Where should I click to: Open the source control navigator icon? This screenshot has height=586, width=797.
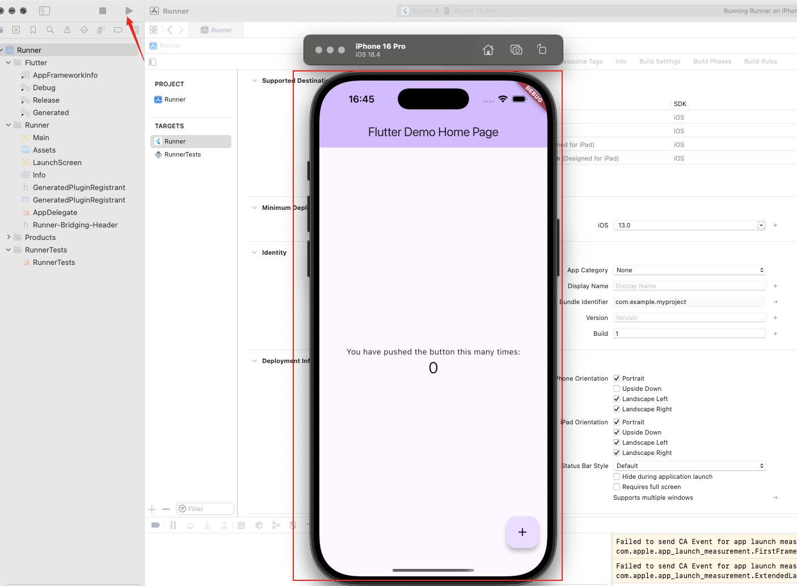pos(16,30)
